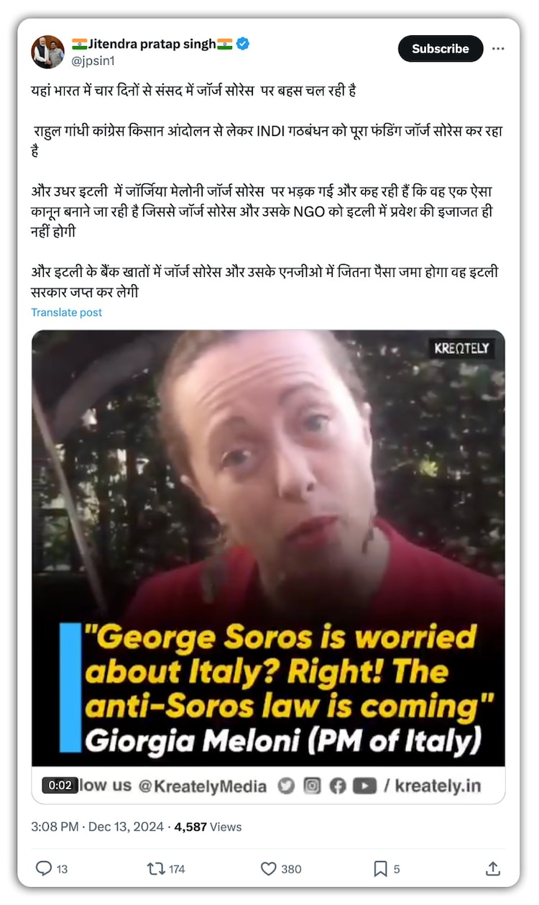Like the post with heart icon
The height and width of the screenshot is (905, 539).
(x=269, y=869)
